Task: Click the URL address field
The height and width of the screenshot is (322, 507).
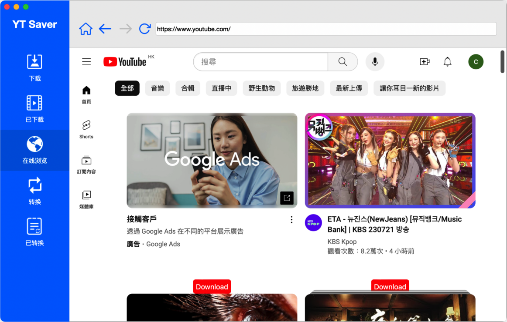Action: (326, 29)
